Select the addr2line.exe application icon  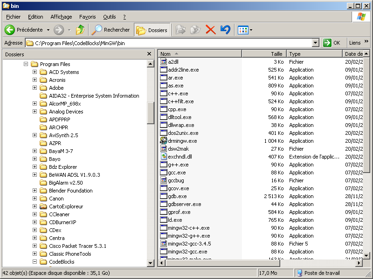click(164, 69)
